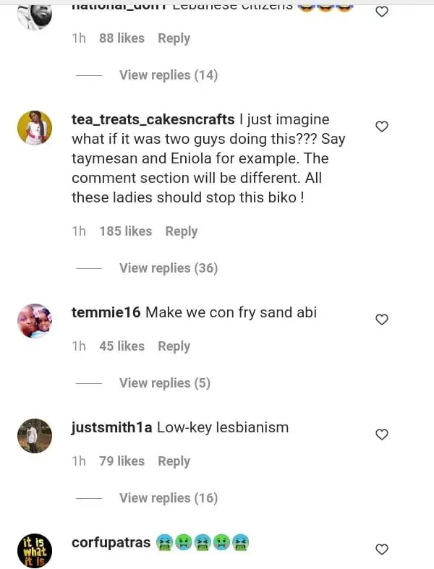Reply to justsmith1a's comment
This screenshot has height=569, width=434.
coord(174,461)
